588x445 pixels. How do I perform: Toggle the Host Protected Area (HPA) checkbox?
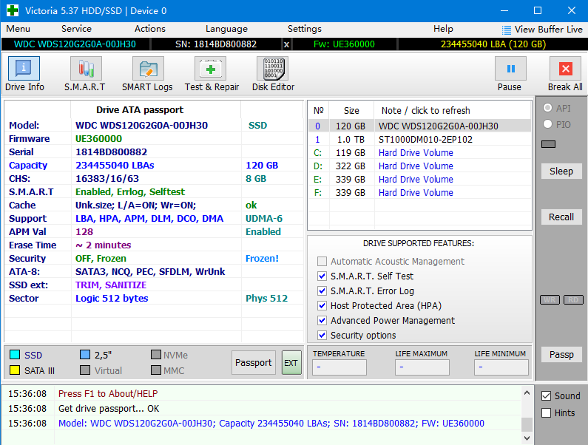coord(322,306)
